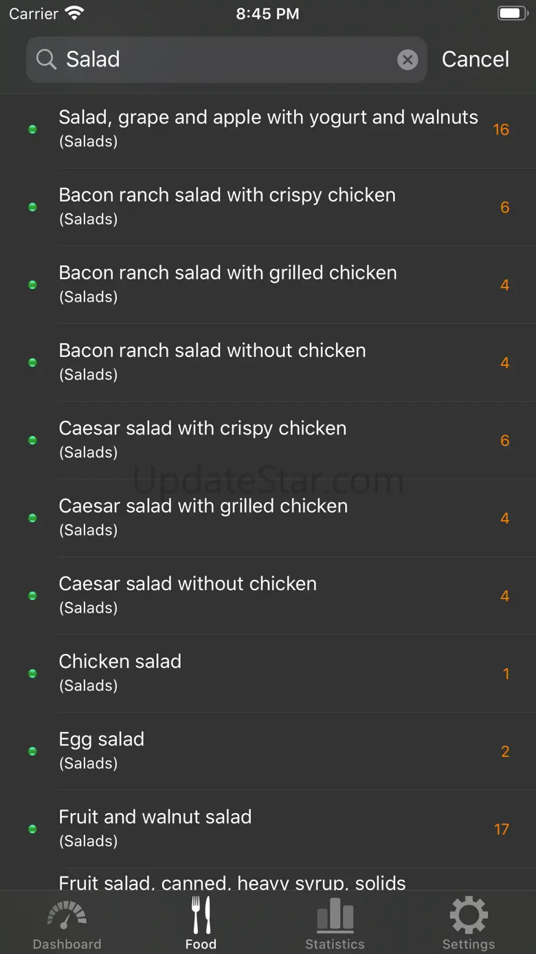Tap the orange 17 carb value
The width and height of the screenshot is (536, 954).
(x=502, y=830)
